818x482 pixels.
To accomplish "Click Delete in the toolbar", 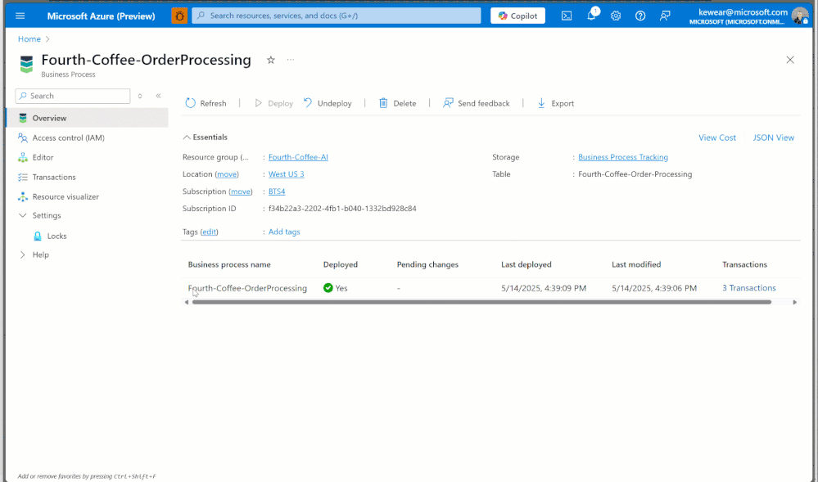I will point(397,103).
